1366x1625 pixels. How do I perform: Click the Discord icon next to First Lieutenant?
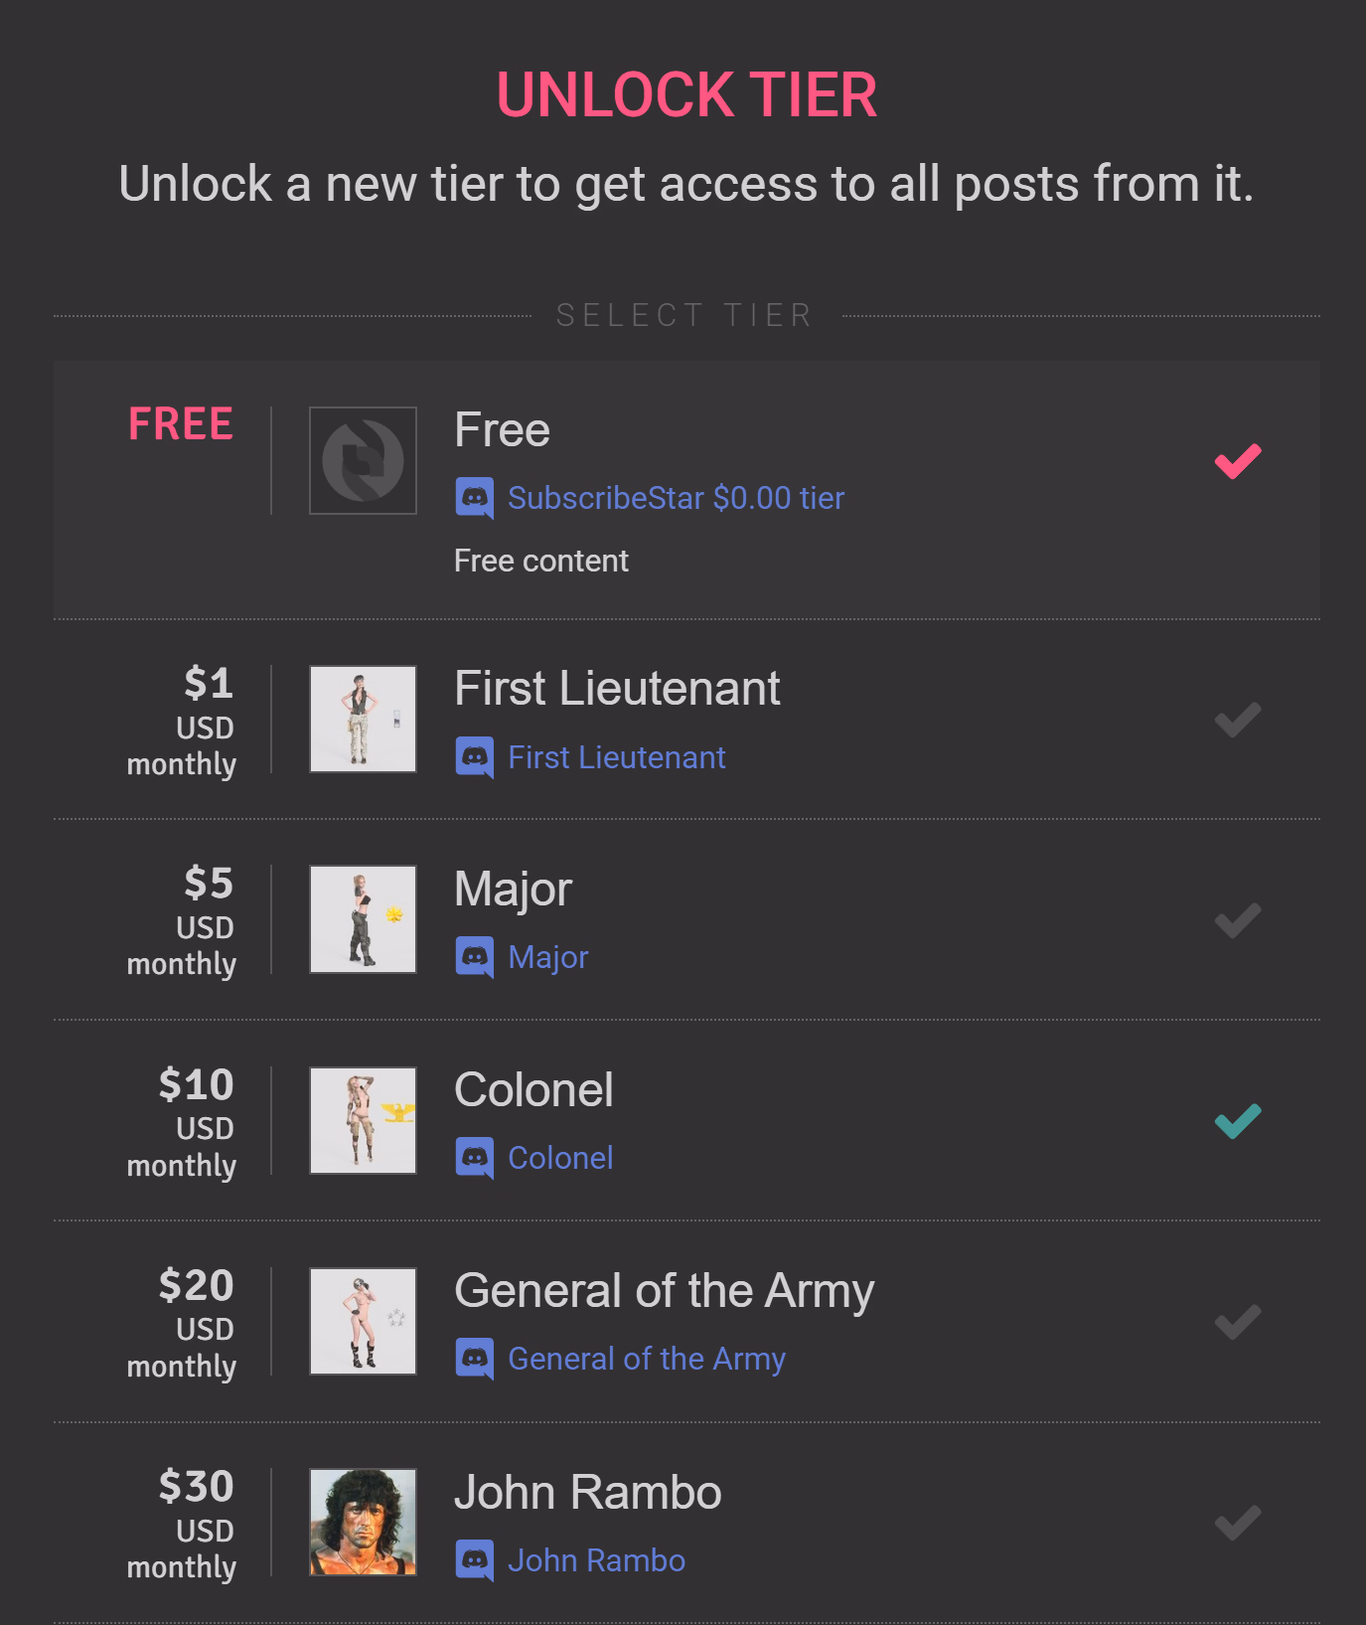474,757
